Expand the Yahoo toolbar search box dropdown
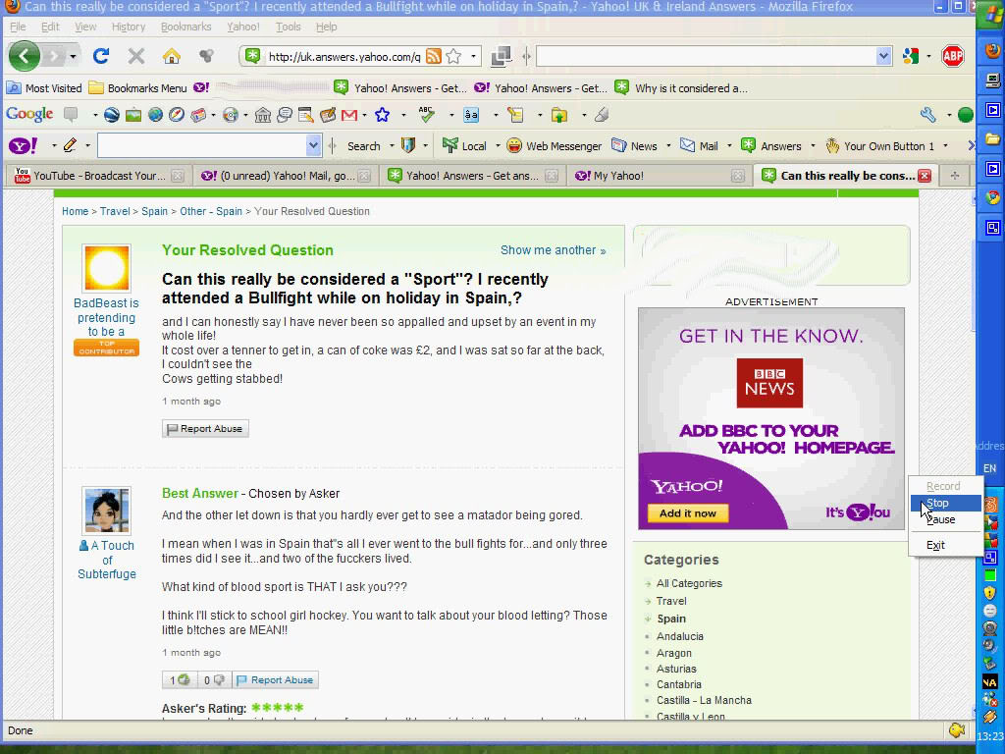The image size is (1005, 754). [x=313, y=146]
